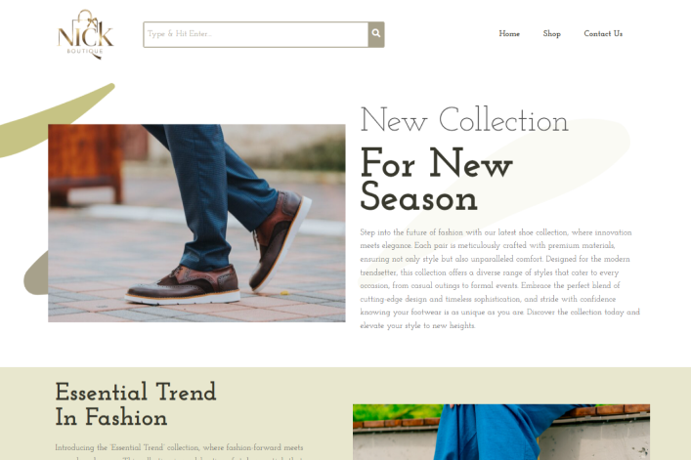Click the word 'Season' in headline

tap(418, 197)
